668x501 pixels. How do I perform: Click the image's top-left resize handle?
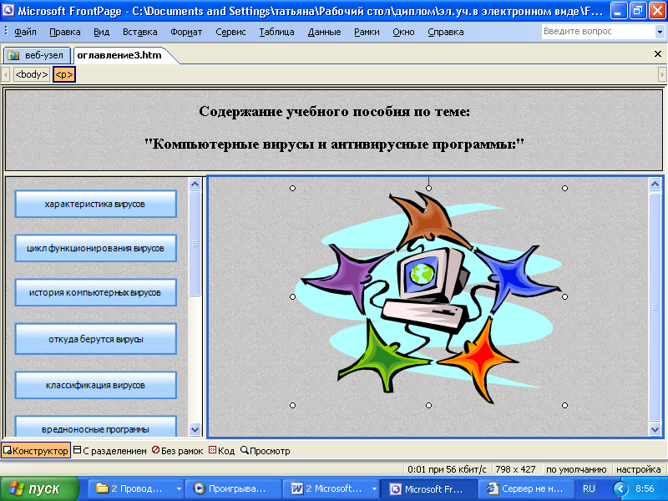(x=293, y=189)
